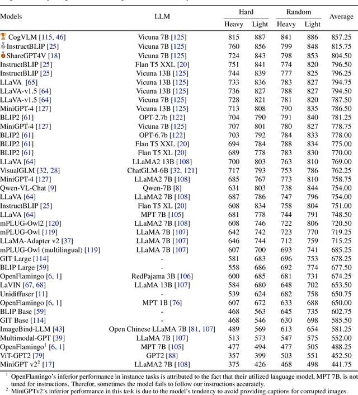Select the 815.75 average for InstructBLIP
The image size is (358, 395).
(341, 47)
